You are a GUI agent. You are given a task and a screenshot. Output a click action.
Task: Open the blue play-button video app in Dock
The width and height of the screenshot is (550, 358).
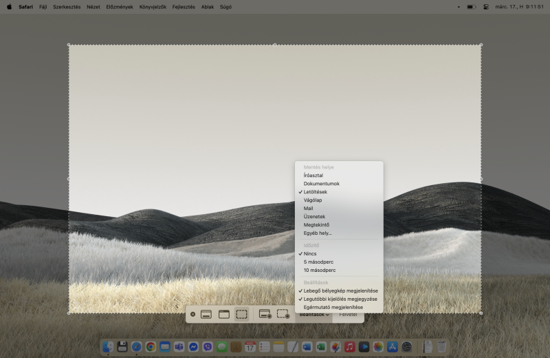point(364,347)
